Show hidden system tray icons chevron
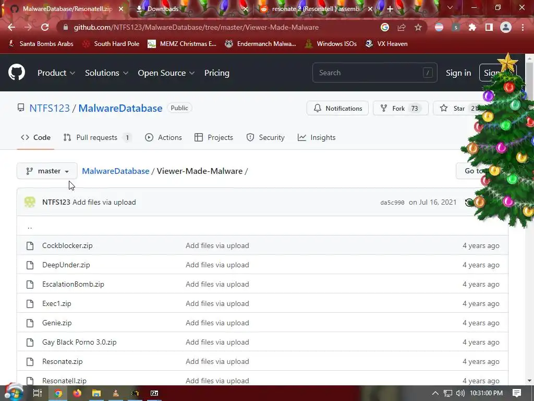This screenshot has height=401, width=534. click(435, 393)
